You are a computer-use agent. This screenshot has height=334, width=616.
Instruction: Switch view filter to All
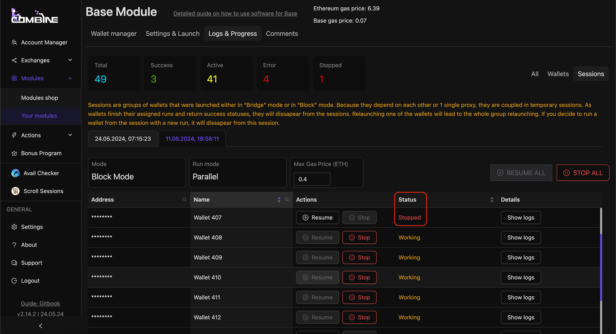(x=535, y=74)
